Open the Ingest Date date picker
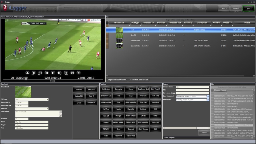This screenshot has width=256, height=144. tap(208, 100)
